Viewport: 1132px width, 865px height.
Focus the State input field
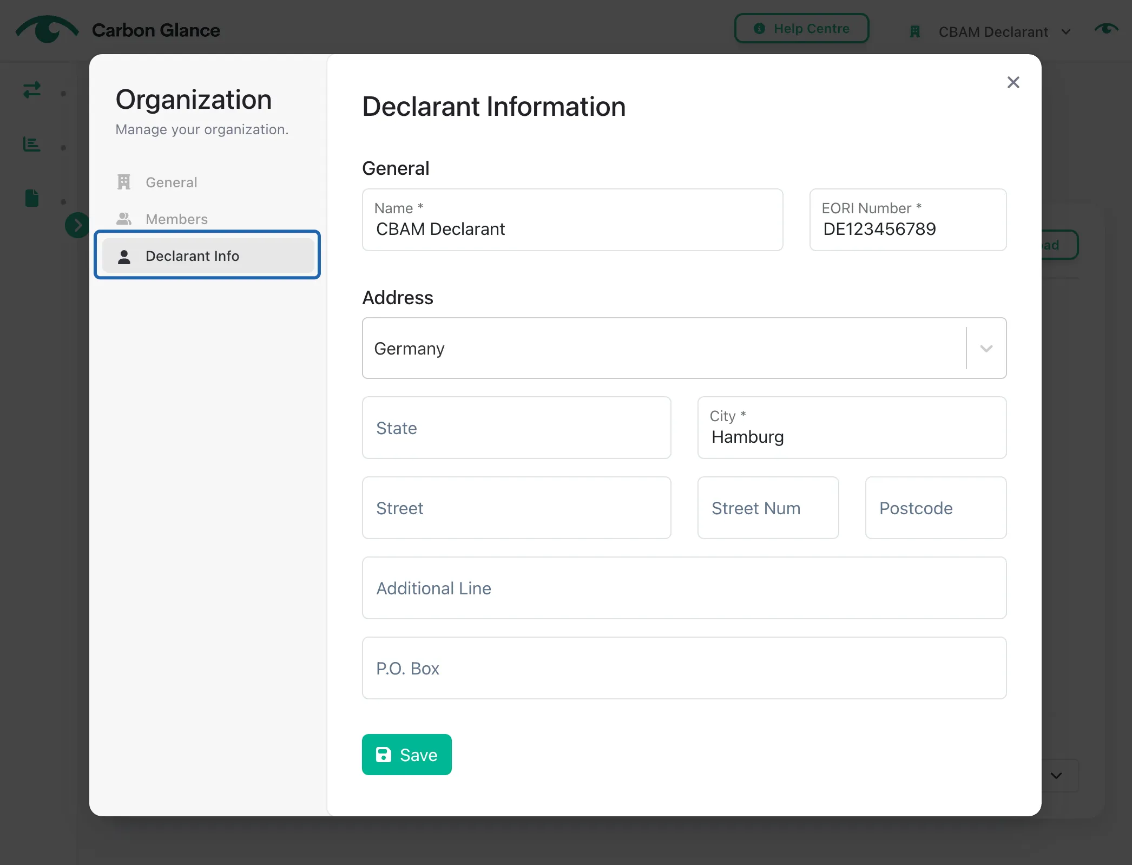click(517, 428)
